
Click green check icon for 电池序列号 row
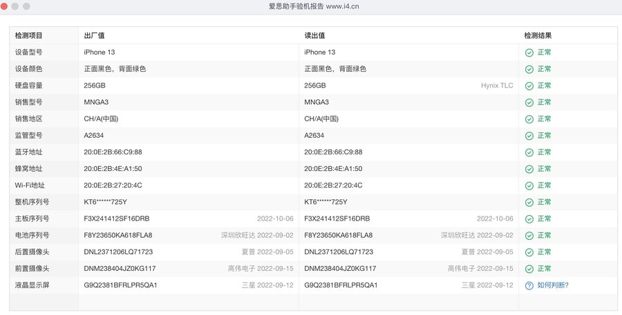click(529, 236)
